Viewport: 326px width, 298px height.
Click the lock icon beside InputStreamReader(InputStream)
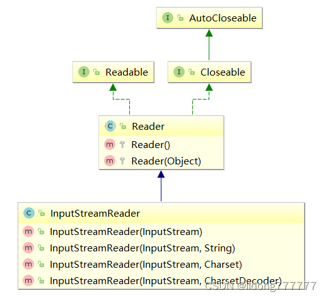pos(41,231)
